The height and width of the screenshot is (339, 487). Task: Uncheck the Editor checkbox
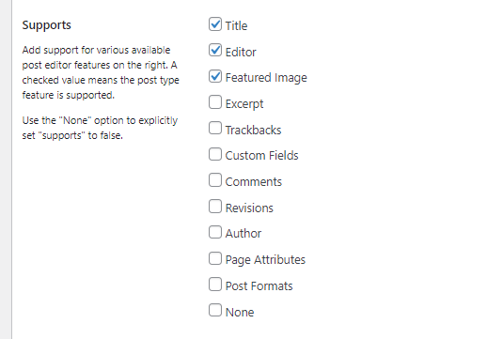click(215, 50)
